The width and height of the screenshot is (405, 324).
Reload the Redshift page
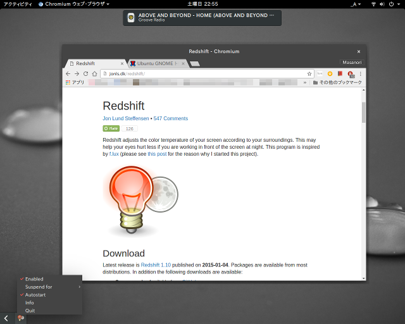tap(86, 73)
